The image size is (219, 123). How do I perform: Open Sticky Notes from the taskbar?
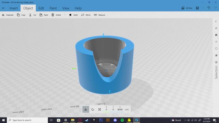[x=129, y=120]
